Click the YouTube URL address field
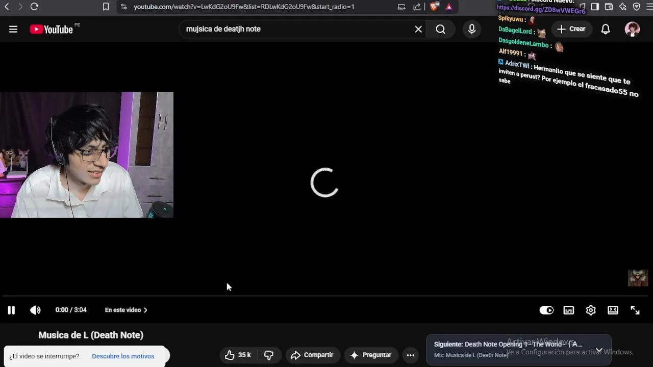The height and width of the screenshot is (367, 653). point(244,7)
